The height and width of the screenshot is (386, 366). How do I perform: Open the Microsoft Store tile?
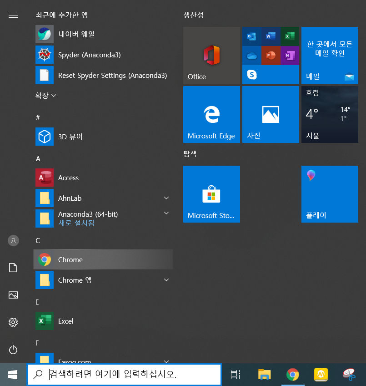click(x=211, y=194)
